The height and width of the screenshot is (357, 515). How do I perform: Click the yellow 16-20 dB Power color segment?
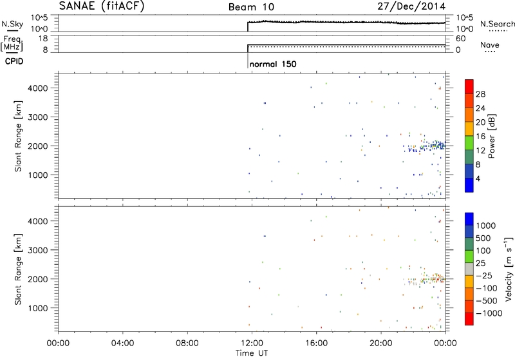click(469, 129)
